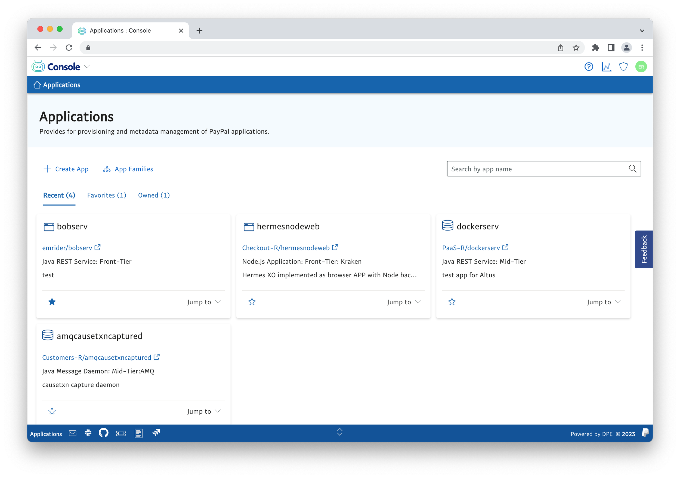The width and height of the screenshot is (680, 478).
Task: Toggle the favorite star on dockerserv
Action: pyautogui.click(x=452, y=302)
